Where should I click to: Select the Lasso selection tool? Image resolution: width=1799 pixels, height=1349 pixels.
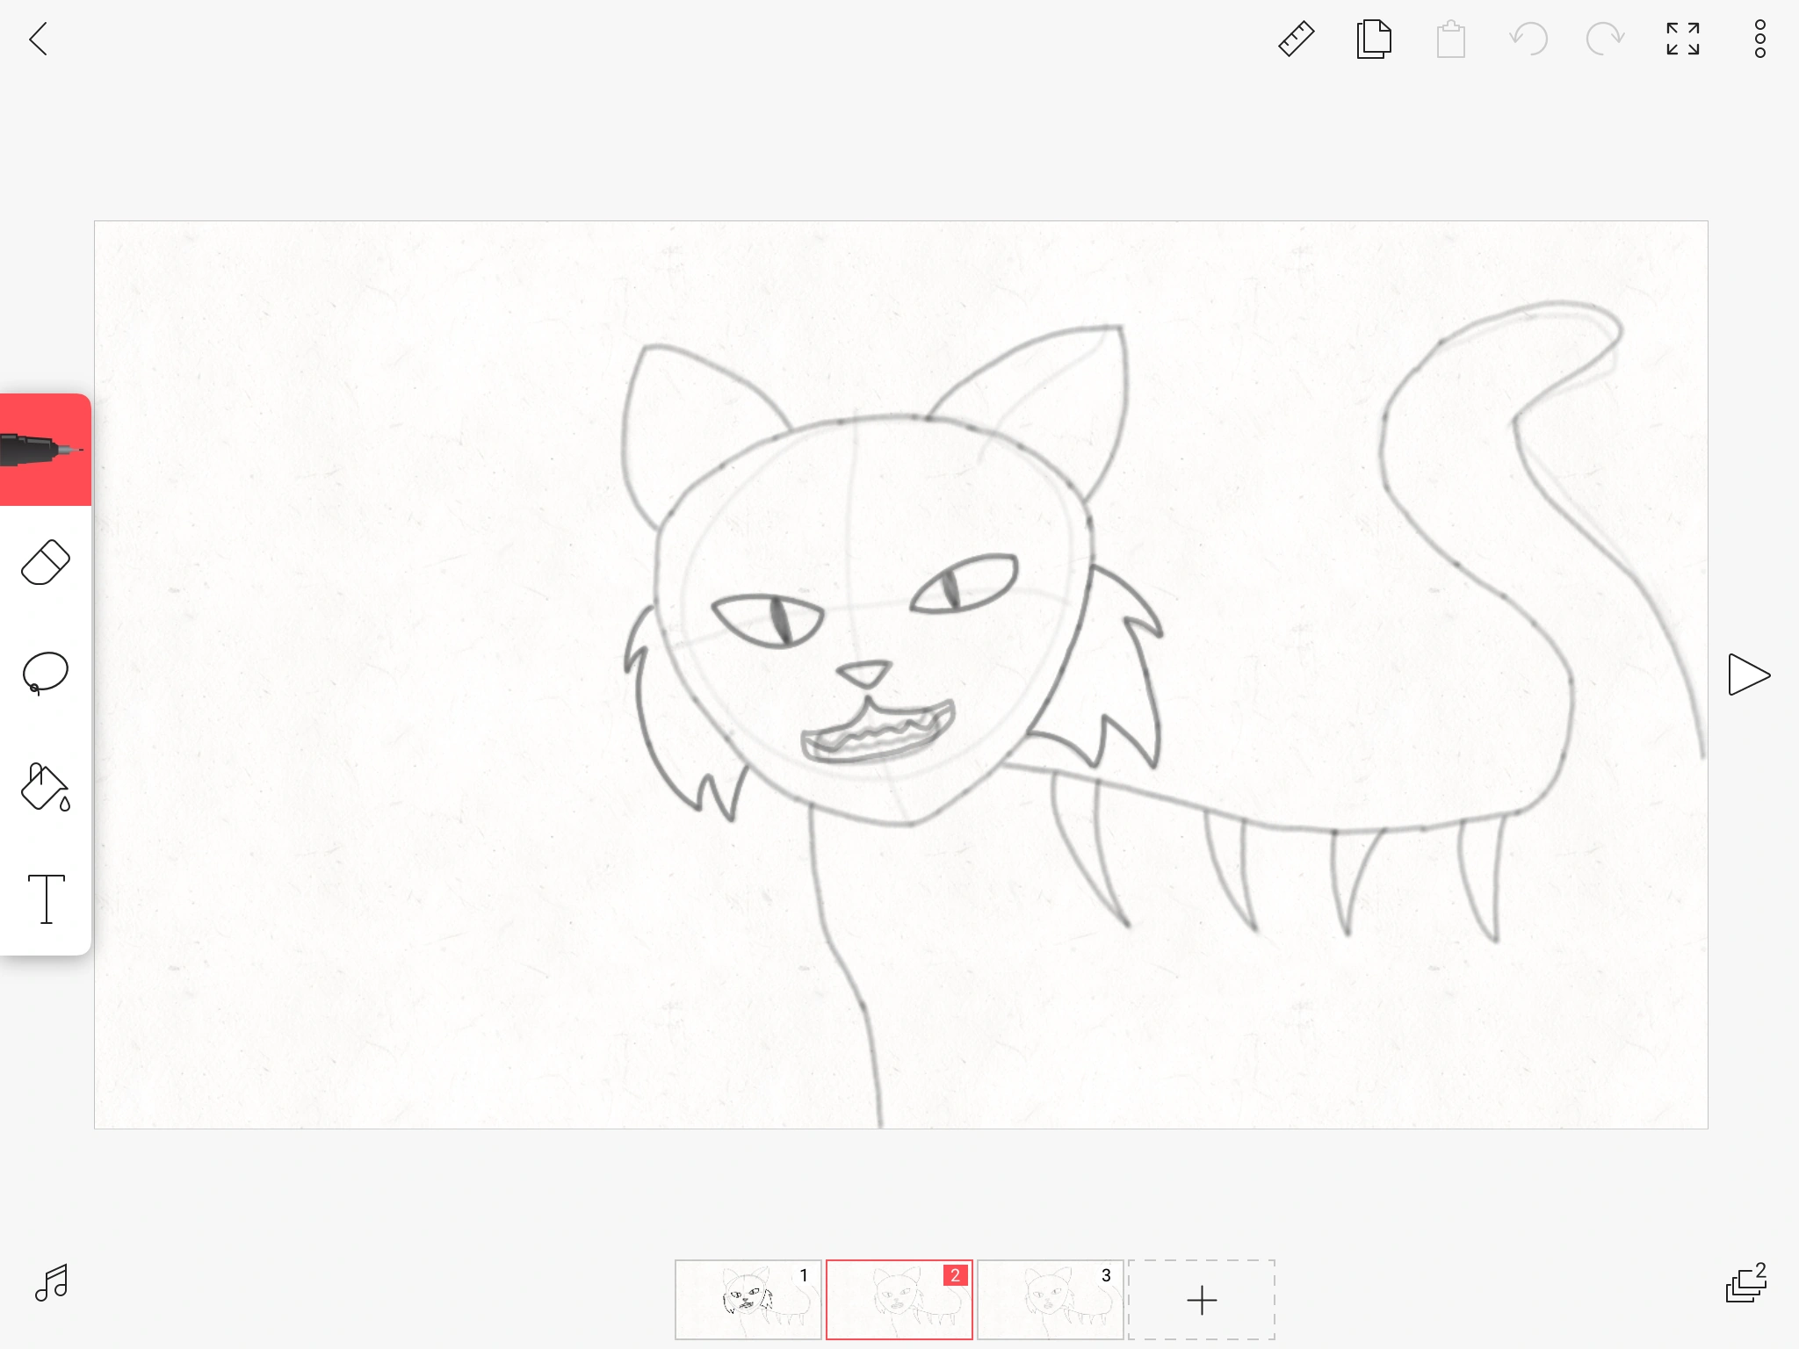point(45,674)
